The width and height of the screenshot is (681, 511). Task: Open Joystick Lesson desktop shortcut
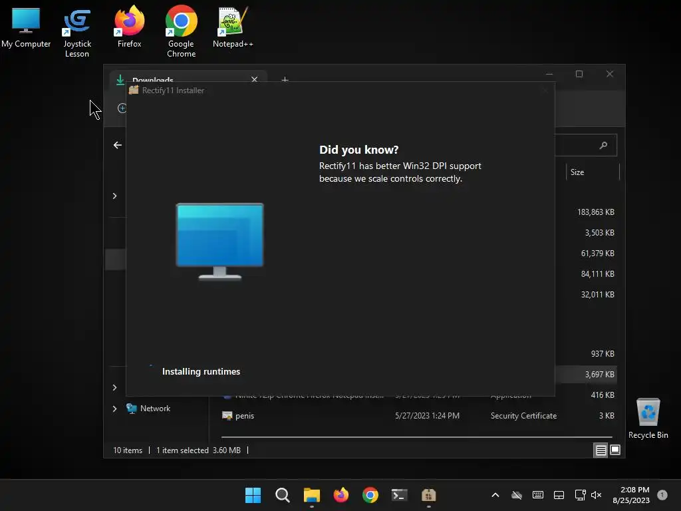77,33
